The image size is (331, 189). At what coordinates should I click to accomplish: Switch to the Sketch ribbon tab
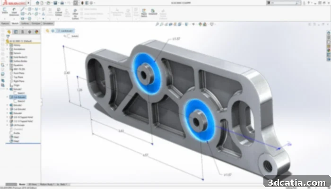15,24
